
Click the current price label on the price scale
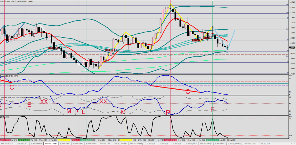[x=291, y=47]
